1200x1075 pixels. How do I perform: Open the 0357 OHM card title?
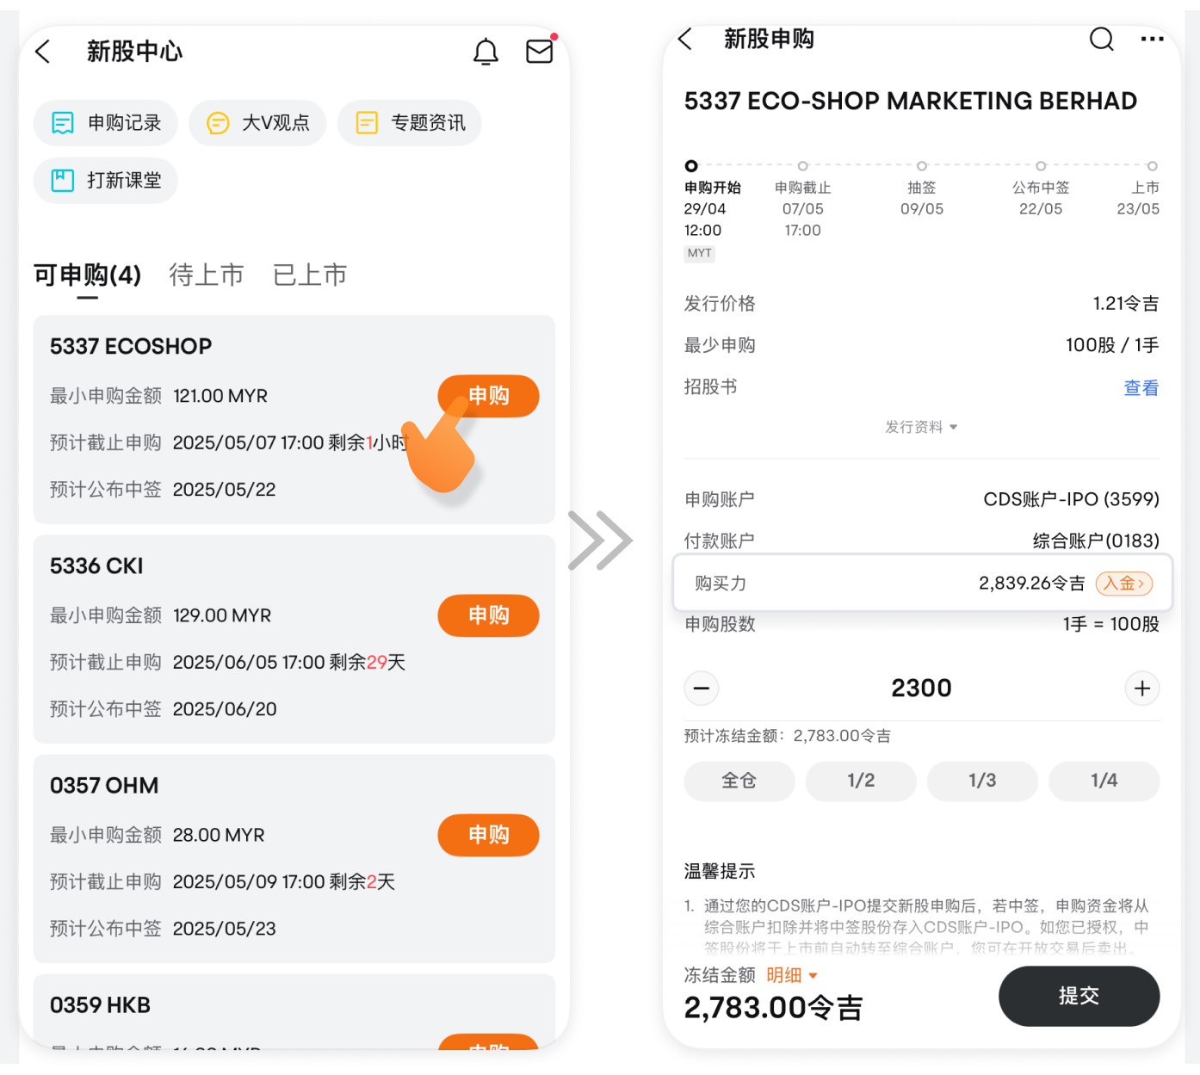pos(104,786)
